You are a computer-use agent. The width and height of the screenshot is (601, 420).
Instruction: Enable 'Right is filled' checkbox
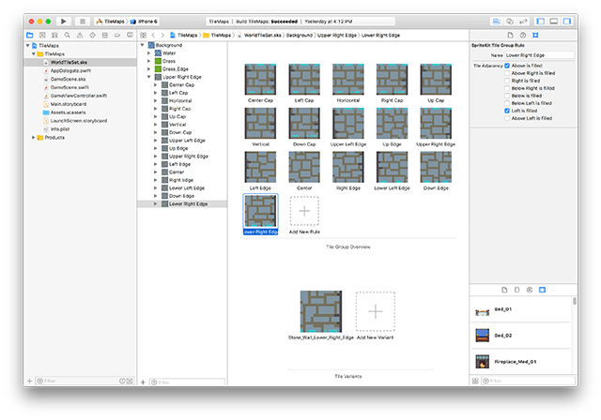pyautogui.click(x=508, y=81)
